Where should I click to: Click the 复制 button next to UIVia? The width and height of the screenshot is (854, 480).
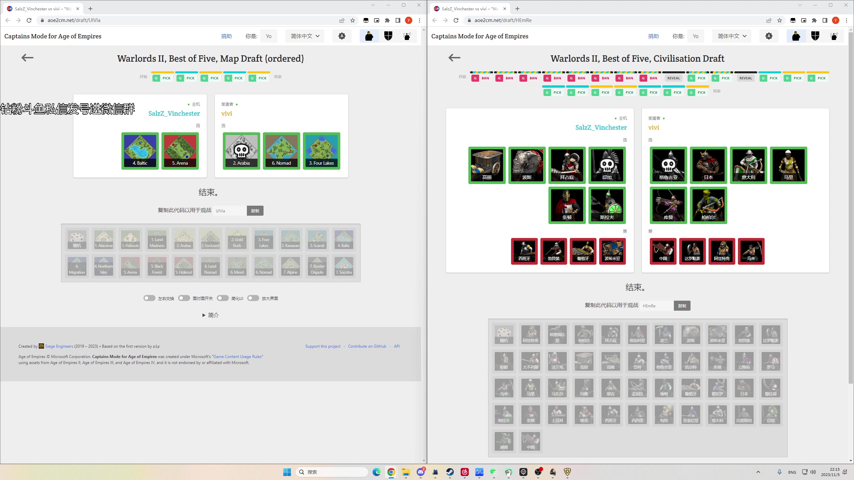pos(255,211)
